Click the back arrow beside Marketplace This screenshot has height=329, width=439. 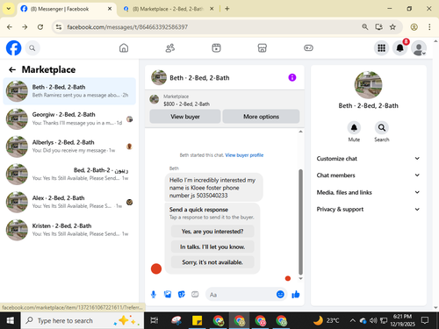(12, 69)
